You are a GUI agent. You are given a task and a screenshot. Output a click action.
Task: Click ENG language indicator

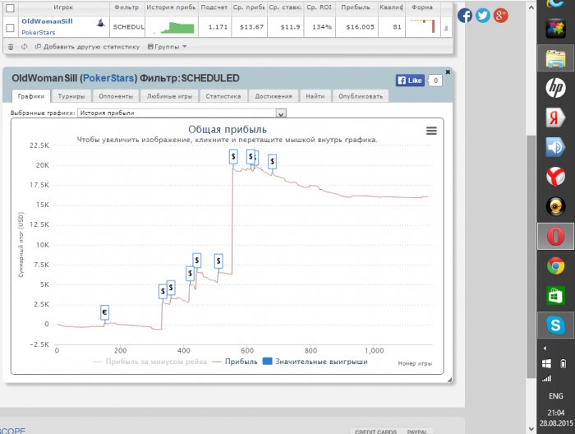point(556,396)
